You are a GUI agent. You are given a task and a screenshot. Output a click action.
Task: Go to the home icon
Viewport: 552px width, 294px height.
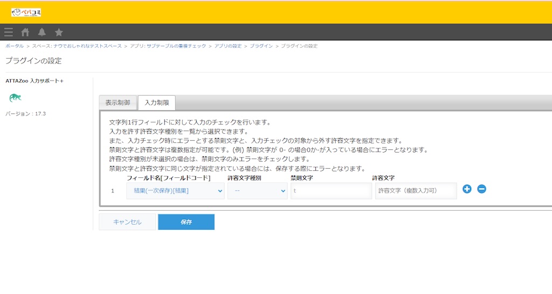(x=25, y=32)
